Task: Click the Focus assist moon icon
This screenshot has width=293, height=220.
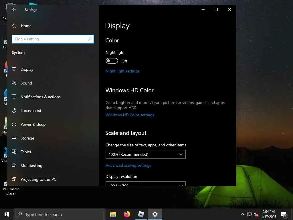Action: click(14, 110)
